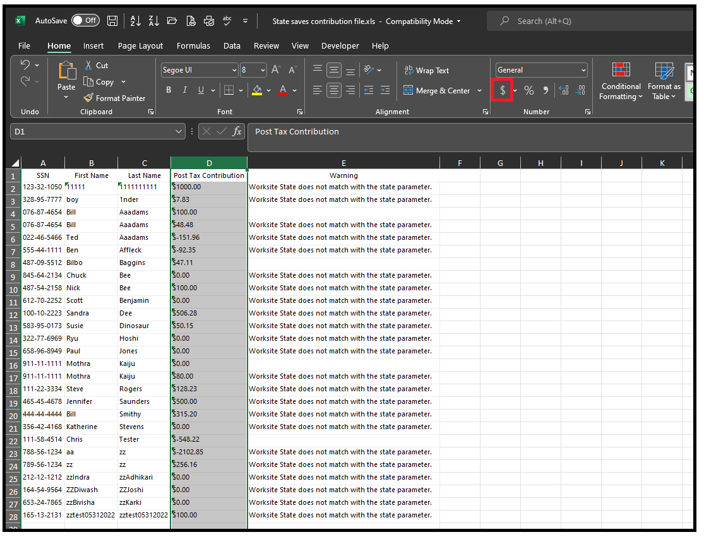Image resolution: width=704 pixels, height=537 pixels.
Task: Click the Open folder icon
Action: point(172,21)
